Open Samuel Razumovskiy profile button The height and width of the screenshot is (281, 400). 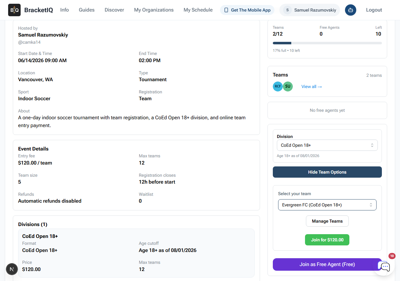tap(310, 10)
